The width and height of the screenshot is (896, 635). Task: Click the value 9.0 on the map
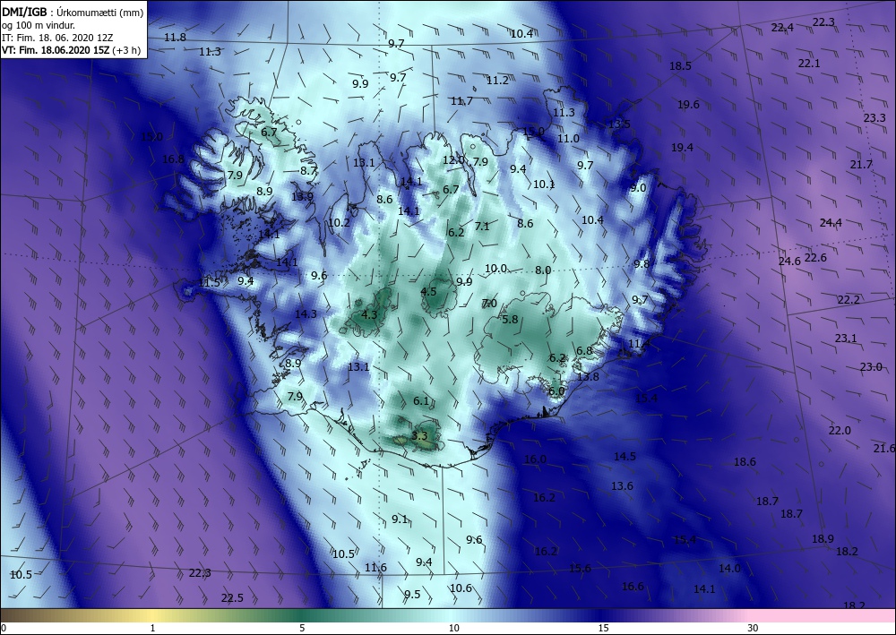(638, 188)
